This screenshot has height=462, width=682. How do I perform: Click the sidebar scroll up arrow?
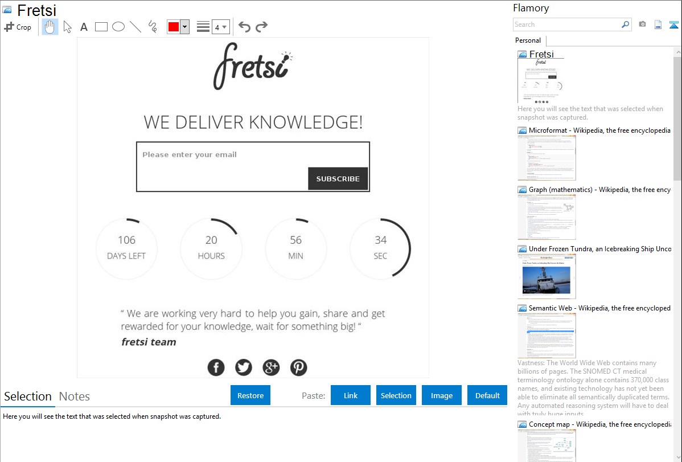(677, 52)
